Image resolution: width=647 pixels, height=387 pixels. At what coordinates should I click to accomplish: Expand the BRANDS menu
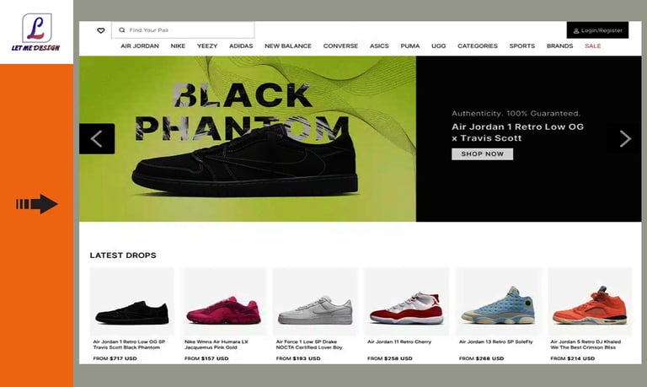[x=559, y=46]
